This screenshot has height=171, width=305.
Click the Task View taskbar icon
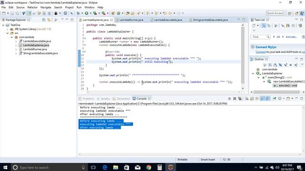click(93, 167)
